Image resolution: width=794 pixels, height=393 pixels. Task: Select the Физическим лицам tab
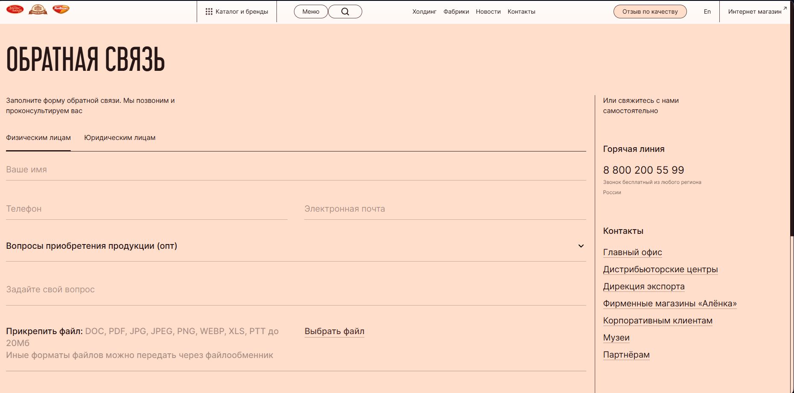click(38, 138)
